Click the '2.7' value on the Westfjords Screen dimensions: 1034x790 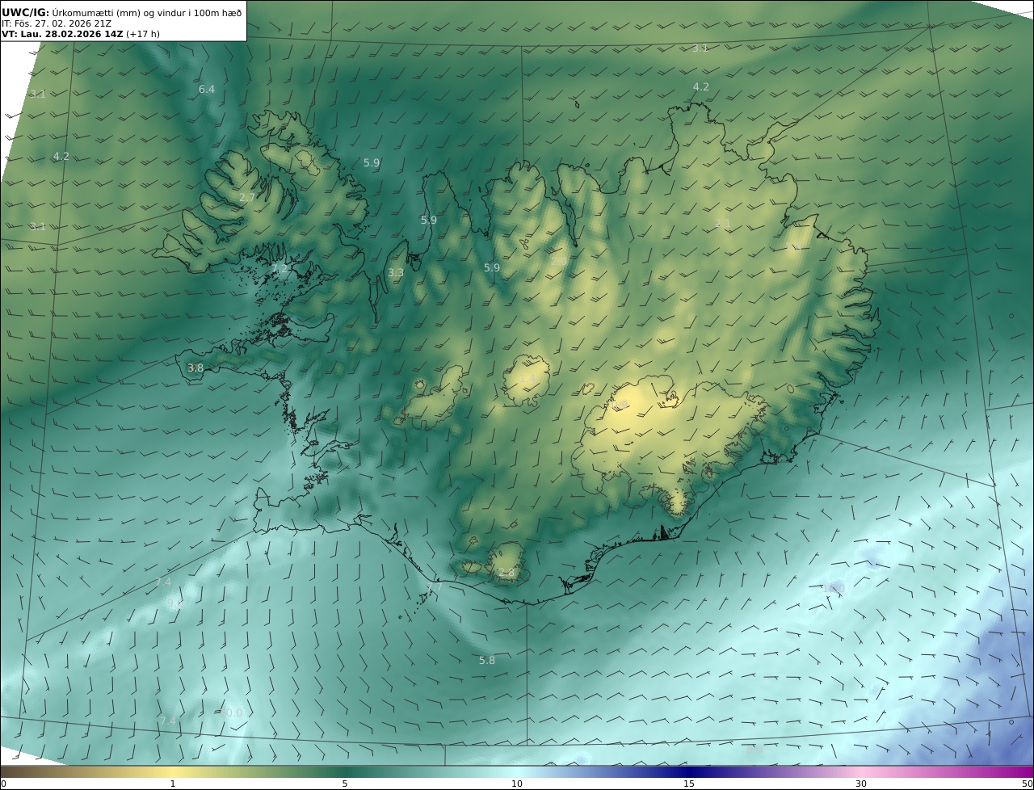[x=247, y=197]
